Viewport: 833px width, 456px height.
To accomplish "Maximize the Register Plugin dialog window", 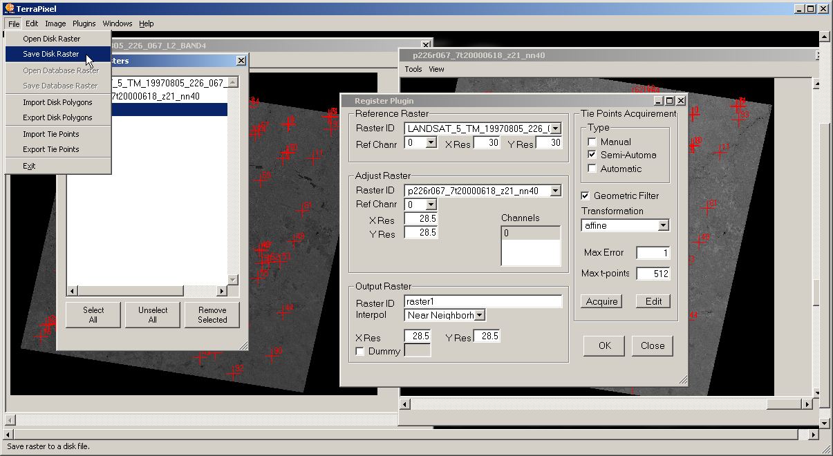I will point(670,101).
